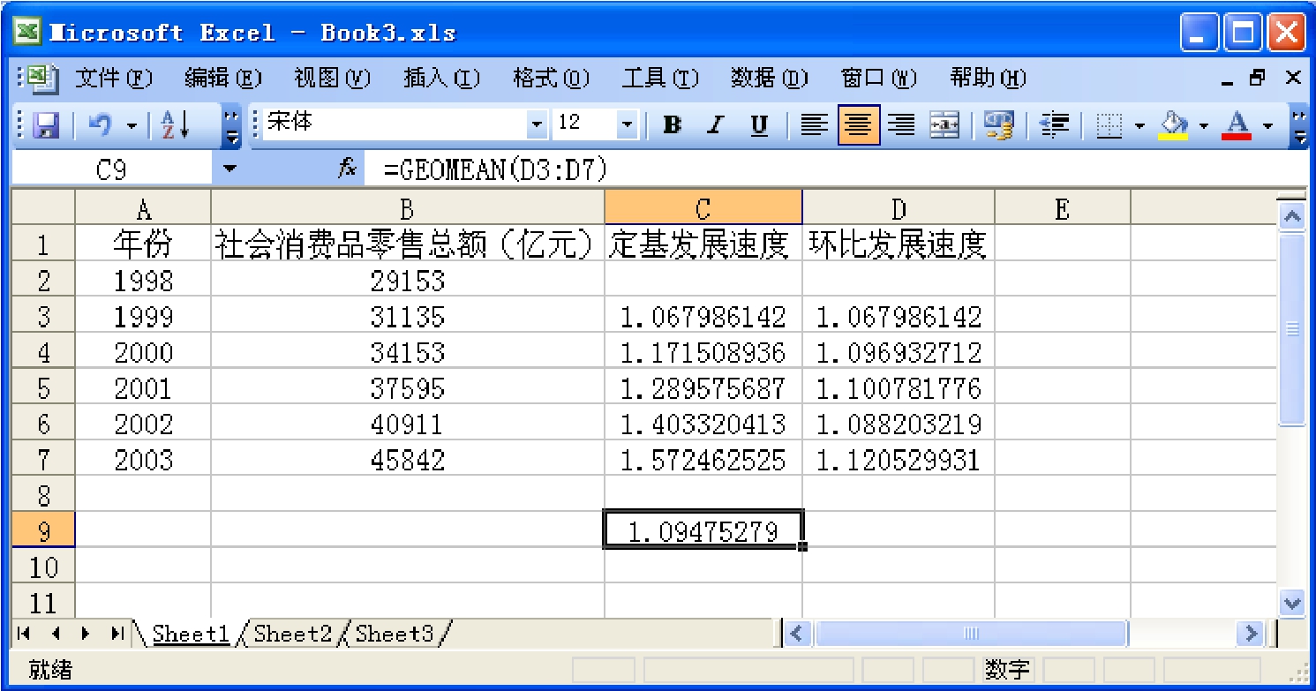The image size is (1316, 691).
Task: Open the Fill Color dropdown arrow
Action: pyautogui.click(x=1204, y=126)
